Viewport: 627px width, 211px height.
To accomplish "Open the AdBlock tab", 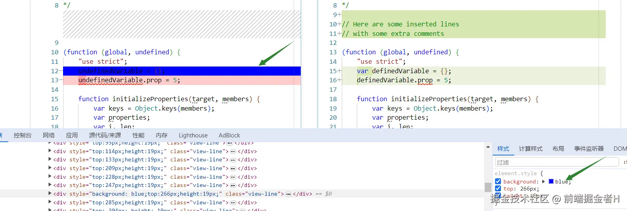I will [229, 135].
